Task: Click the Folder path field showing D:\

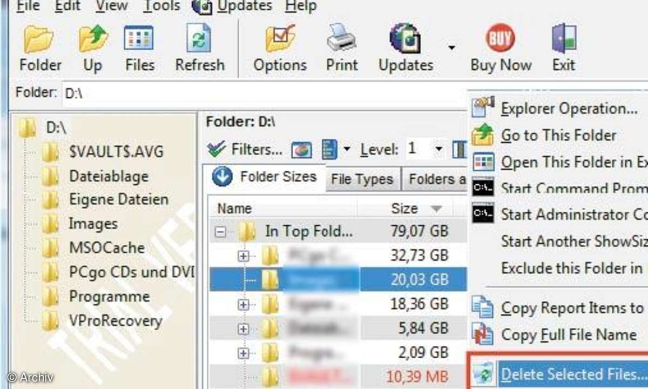Action: [264, 93]
